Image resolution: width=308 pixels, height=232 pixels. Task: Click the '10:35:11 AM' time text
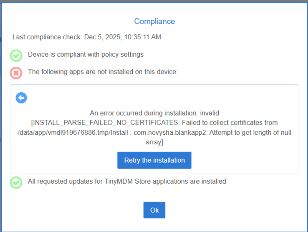(x=143, y=37)
